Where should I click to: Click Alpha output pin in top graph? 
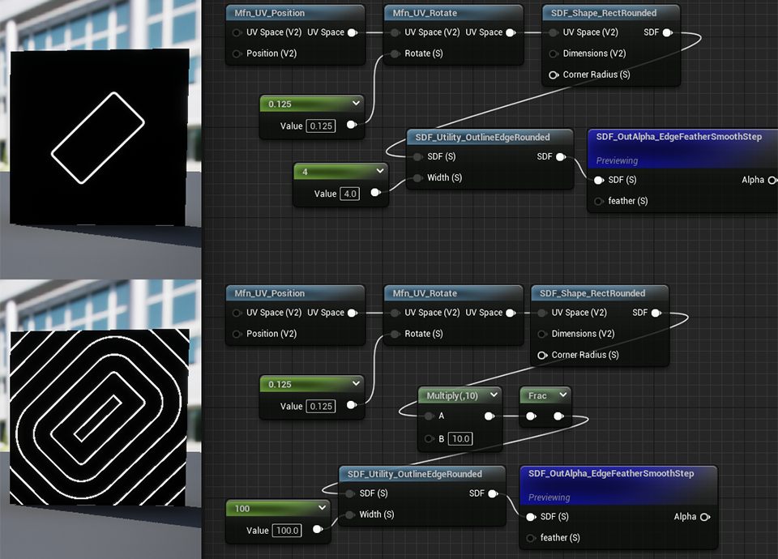[x=771, y=180]
